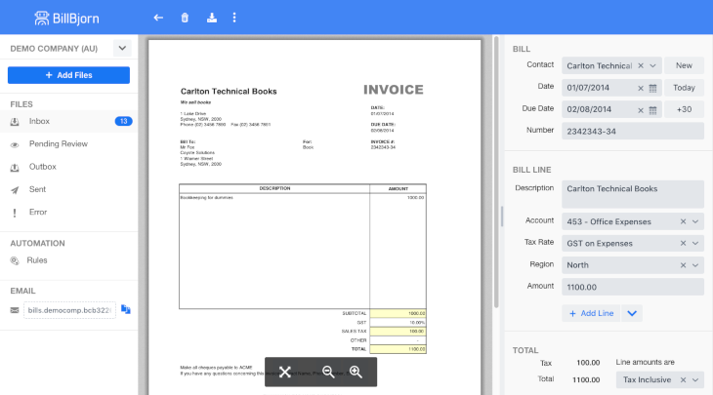This screenshot has width=713, height=395.
Task: Download the file with the download icon
Action: pos(211,18)
